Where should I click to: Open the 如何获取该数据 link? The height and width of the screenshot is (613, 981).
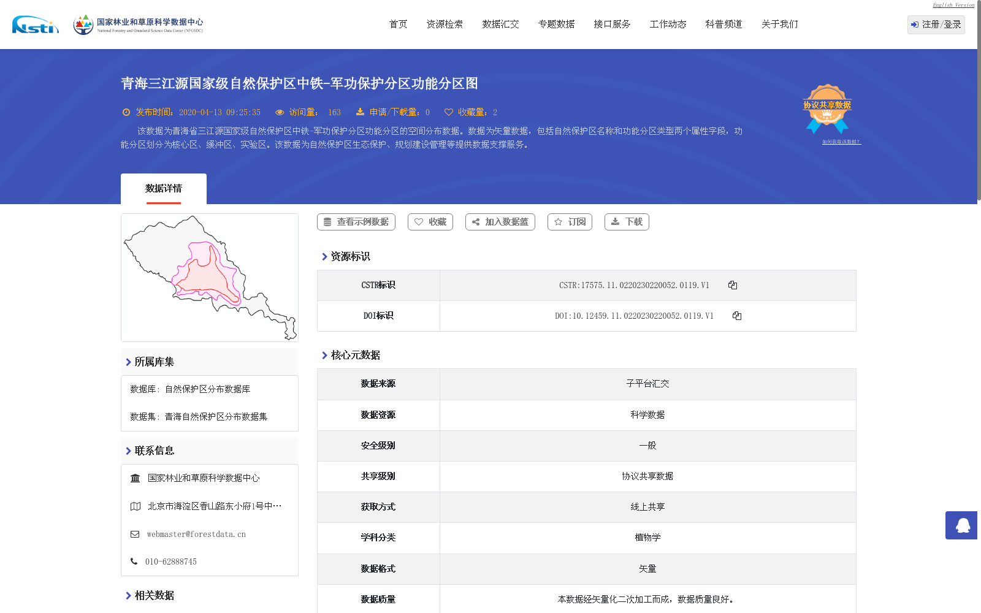coord(841,142)
